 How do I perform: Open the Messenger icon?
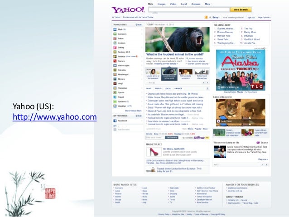pos(115,74)
